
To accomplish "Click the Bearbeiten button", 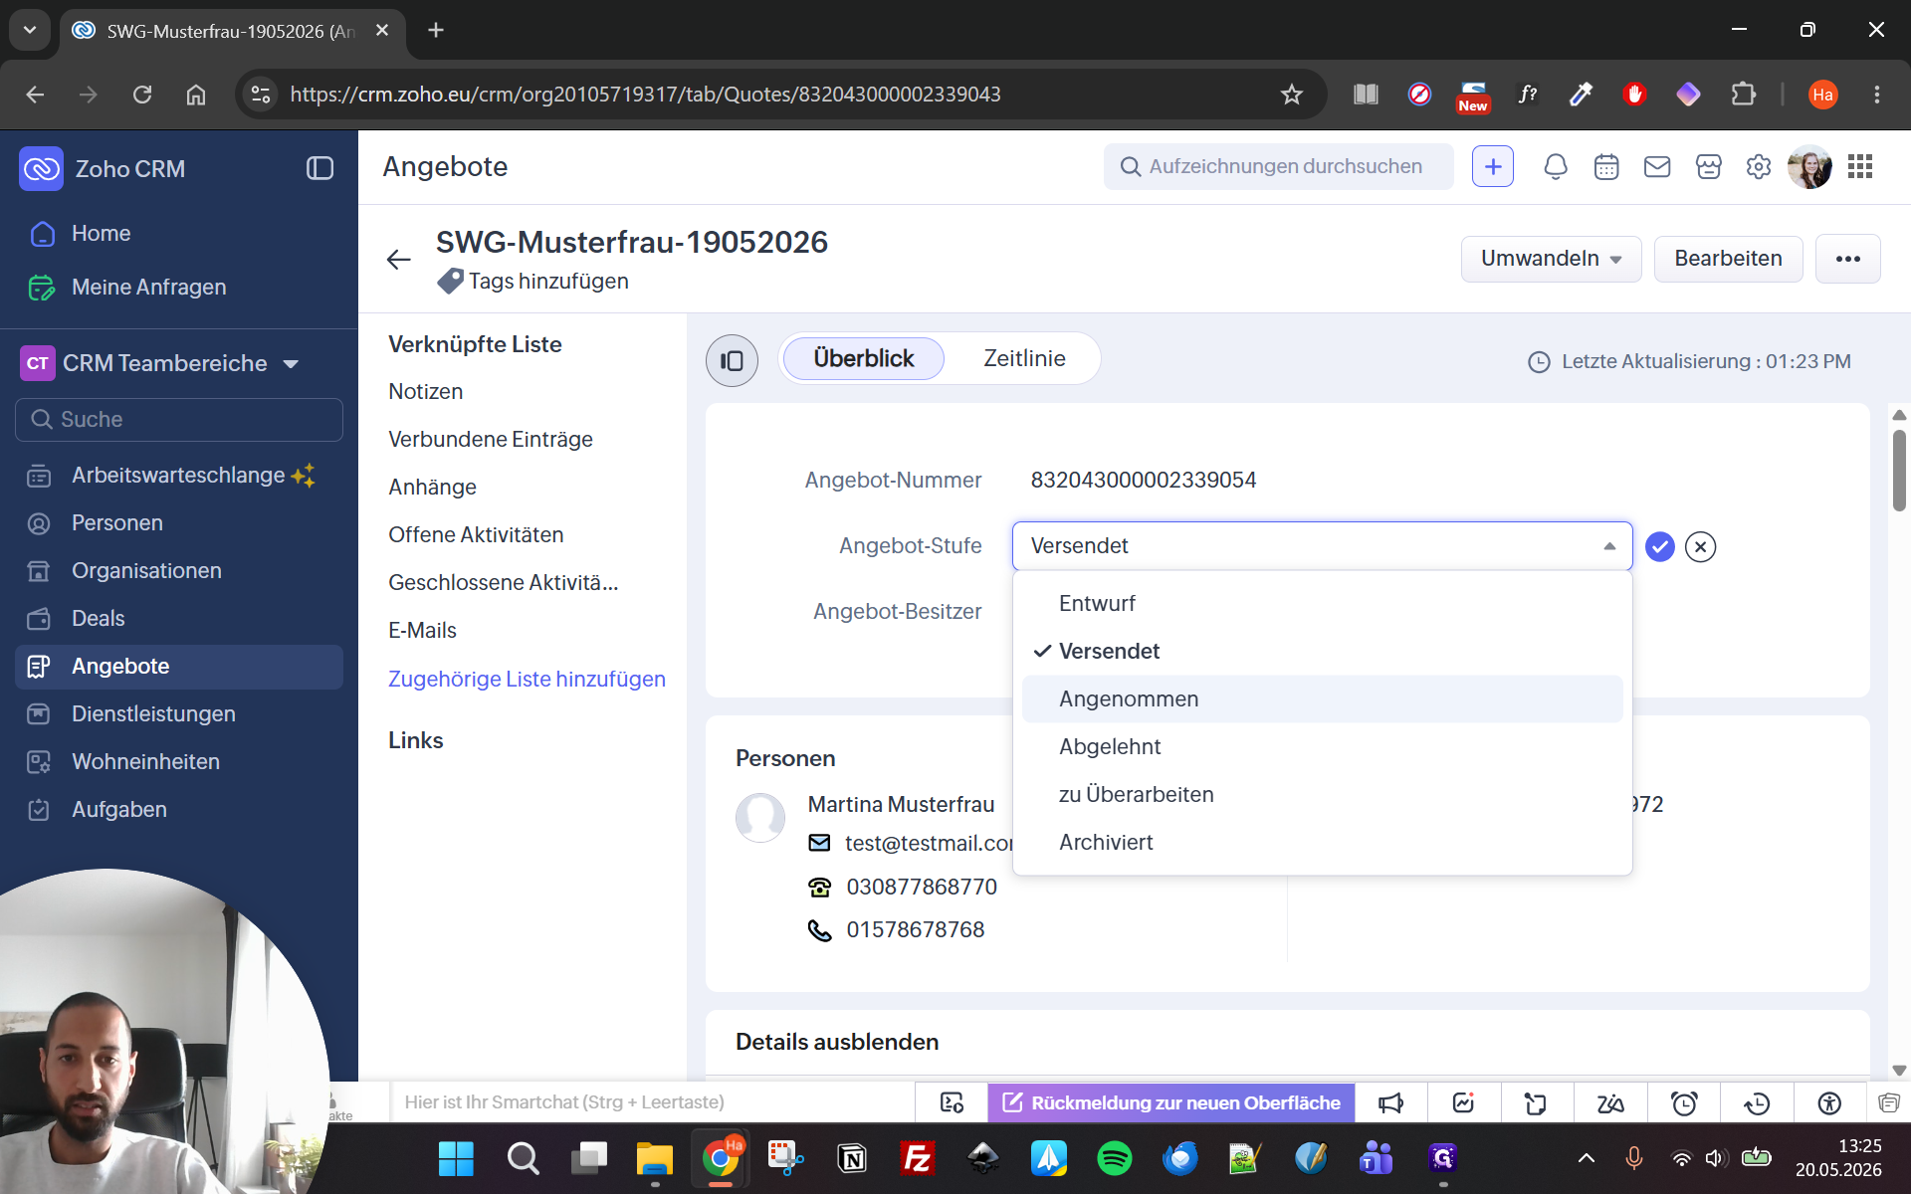I will (1728, 259).
